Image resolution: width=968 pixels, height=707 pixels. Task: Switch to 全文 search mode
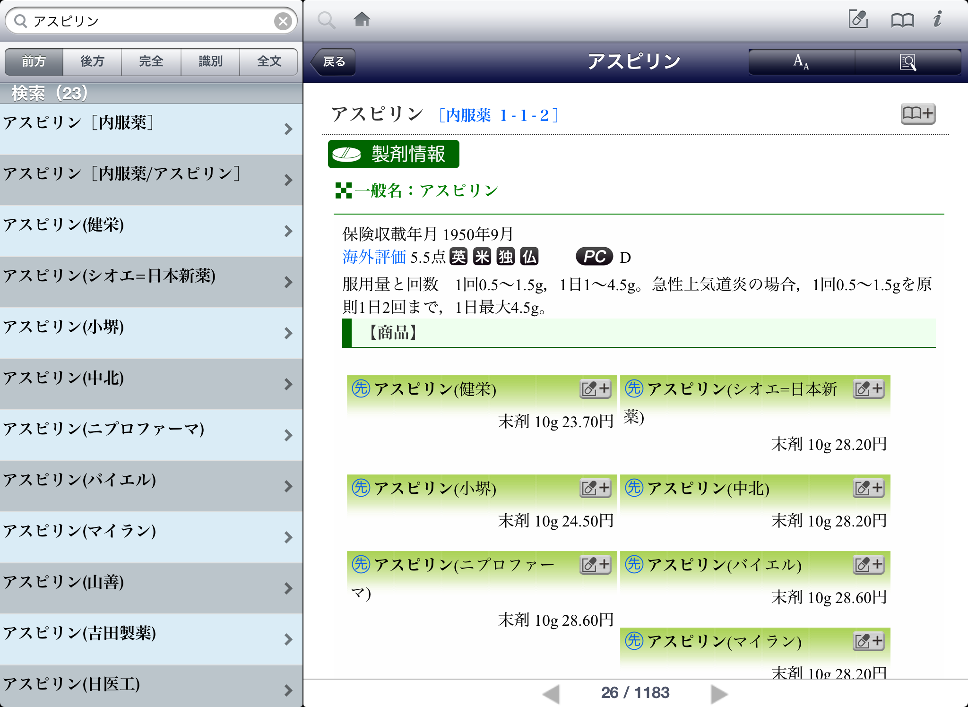point(269,61)
